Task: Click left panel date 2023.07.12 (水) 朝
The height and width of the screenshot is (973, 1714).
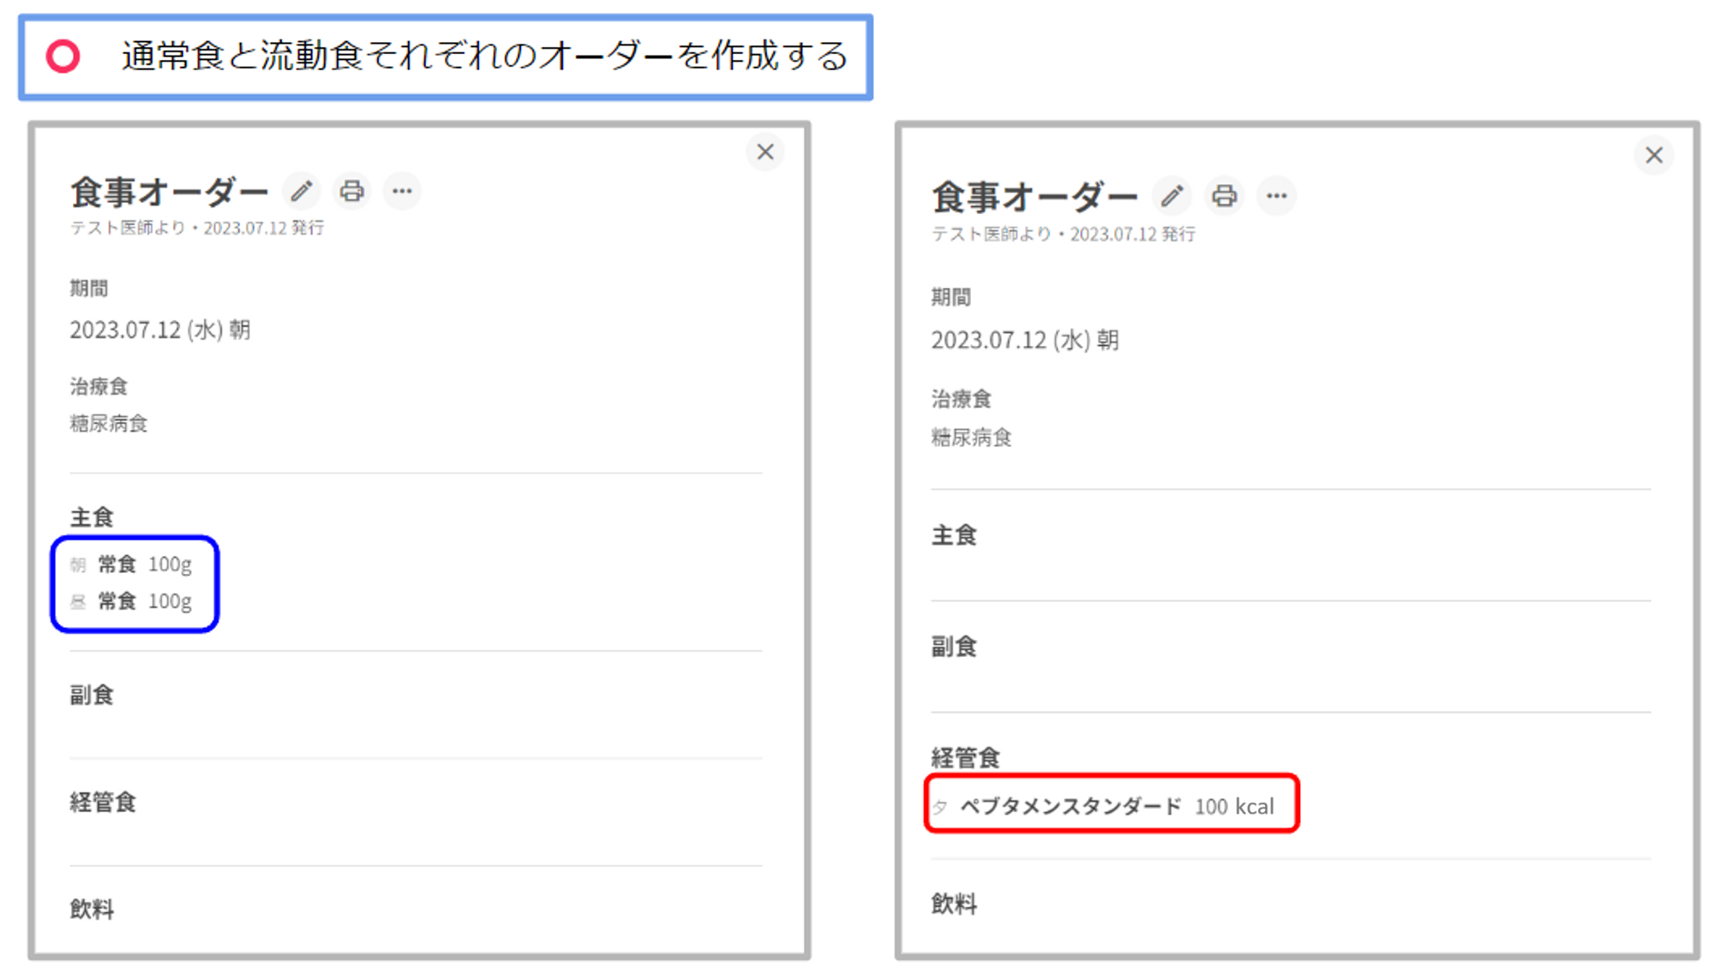Action: click(160, 330)
